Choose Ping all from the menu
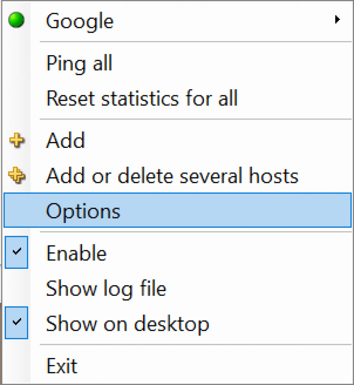Image resolution: width=354 pixels, height=385 pixels. tap(79, 63)
